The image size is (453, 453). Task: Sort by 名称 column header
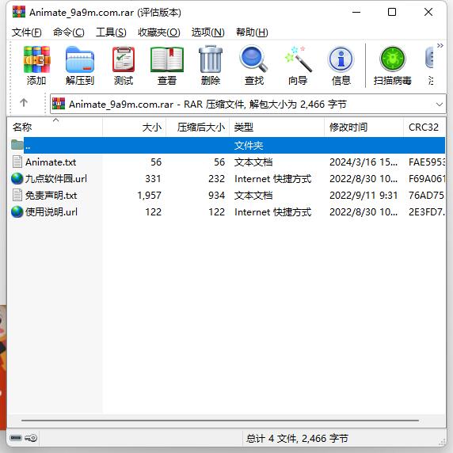tap(55, 128)
